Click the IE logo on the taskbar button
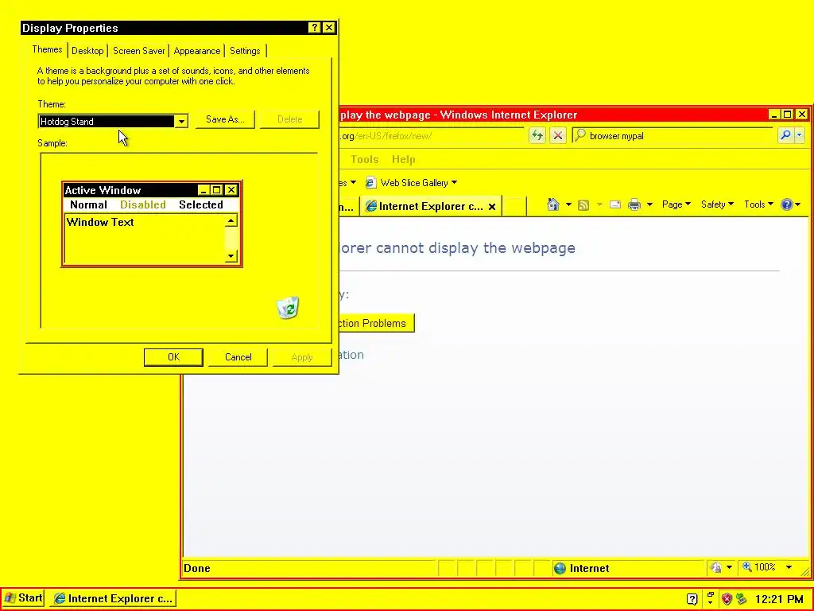This screenshot has width=814, height=611. [x=60, y=598]
